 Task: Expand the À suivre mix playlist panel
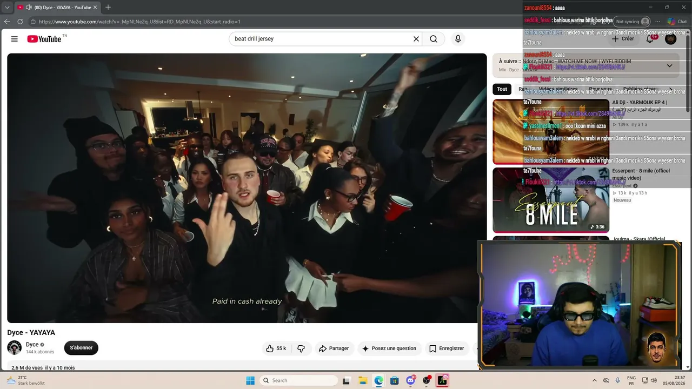[x=669, y=66]
